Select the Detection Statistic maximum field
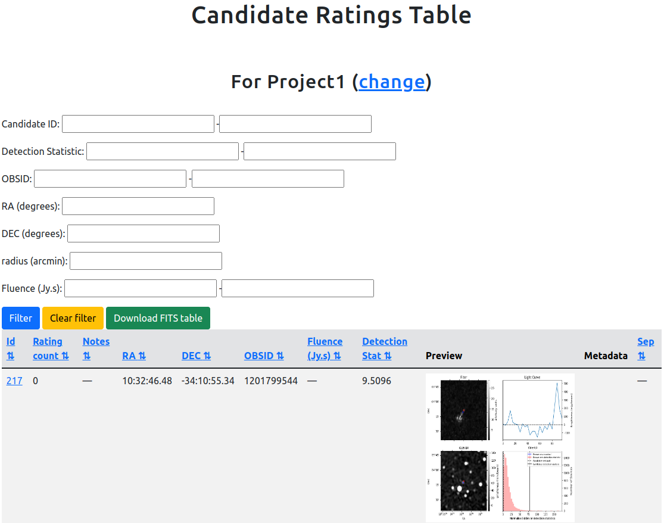 pos(320,152)
